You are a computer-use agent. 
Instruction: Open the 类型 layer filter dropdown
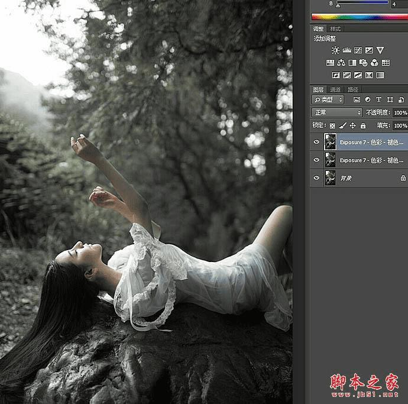coord(328,99)
